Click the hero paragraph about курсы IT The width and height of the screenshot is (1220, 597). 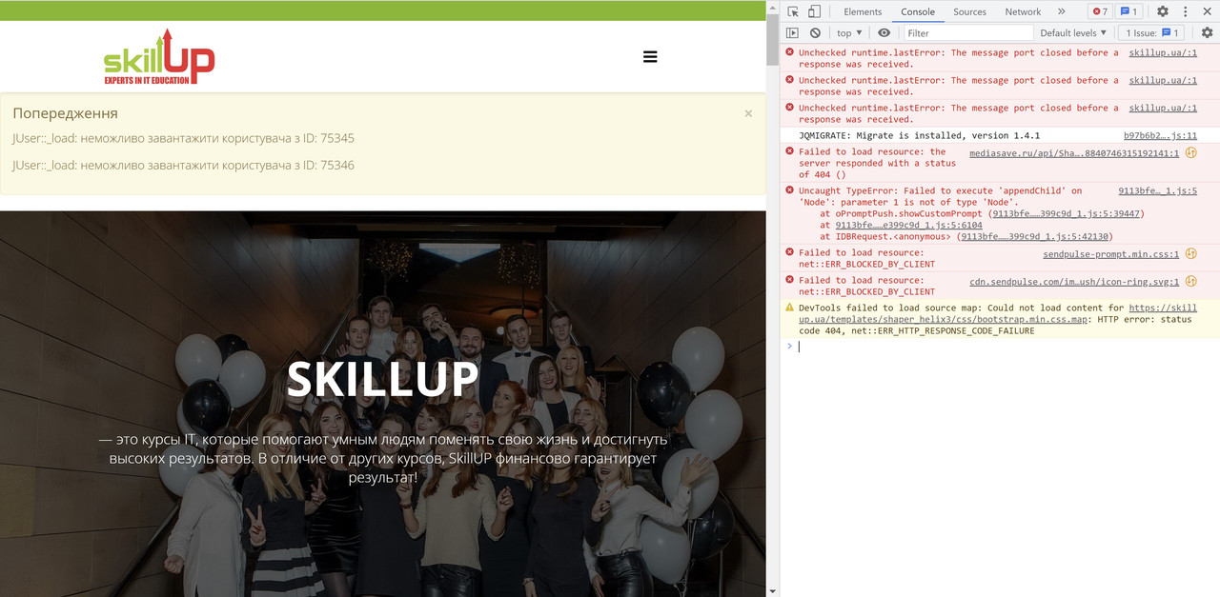tap(382, 458)
